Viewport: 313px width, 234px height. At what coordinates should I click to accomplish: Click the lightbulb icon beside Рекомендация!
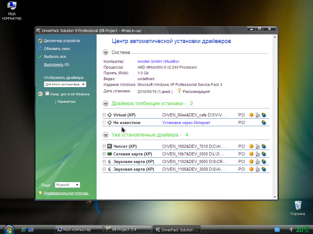coord(179,91)
